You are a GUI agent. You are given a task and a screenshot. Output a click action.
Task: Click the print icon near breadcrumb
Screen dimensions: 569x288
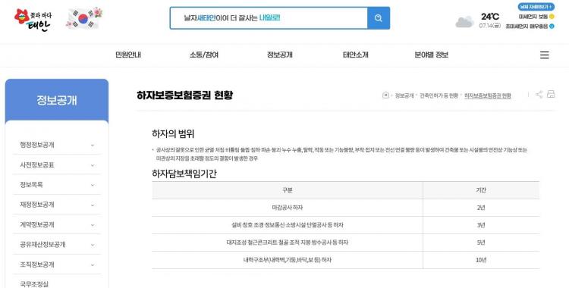pyautogui.click(x=551, y=94)
